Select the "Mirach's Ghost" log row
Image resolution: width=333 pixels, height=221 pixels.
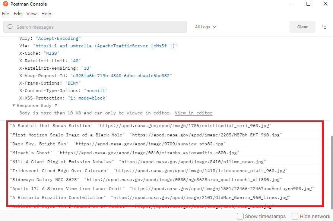165,153
